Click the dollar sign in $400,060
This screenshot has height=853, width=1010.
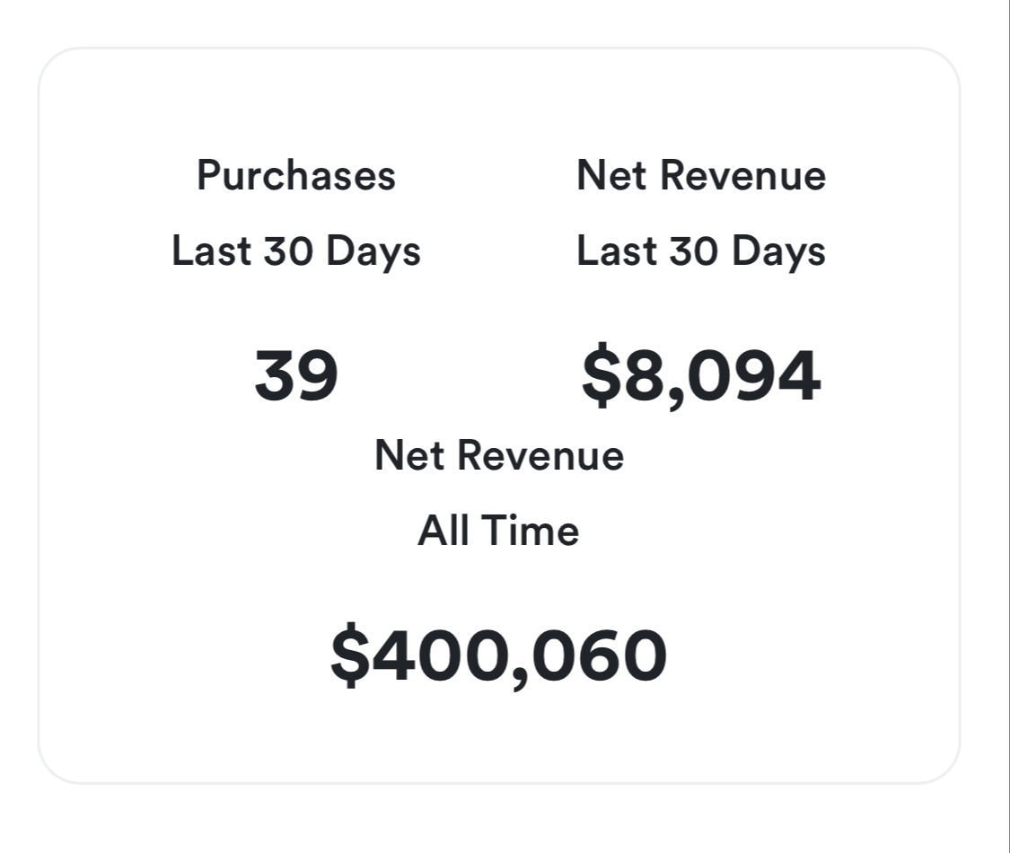[x=347, y=655]
